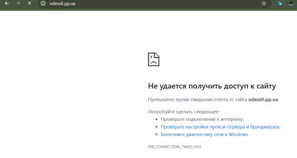Run Windows network diagnostics link
Screen dimensions: 297x158
point(204,134)
